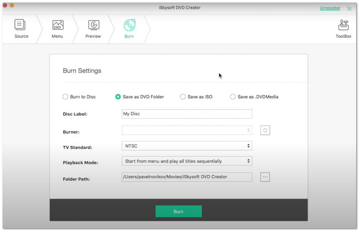Close the window with red button

pos(5,5)
